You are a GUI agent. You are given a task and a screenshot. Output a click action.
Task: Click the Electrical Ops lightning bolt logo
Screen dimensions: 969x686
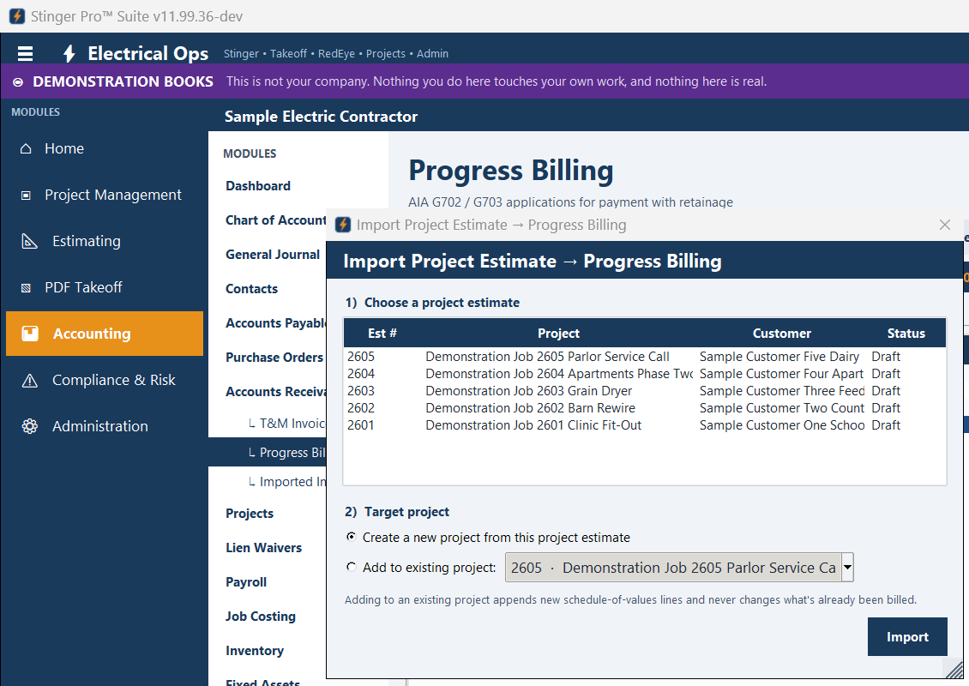tap(69, 54)
